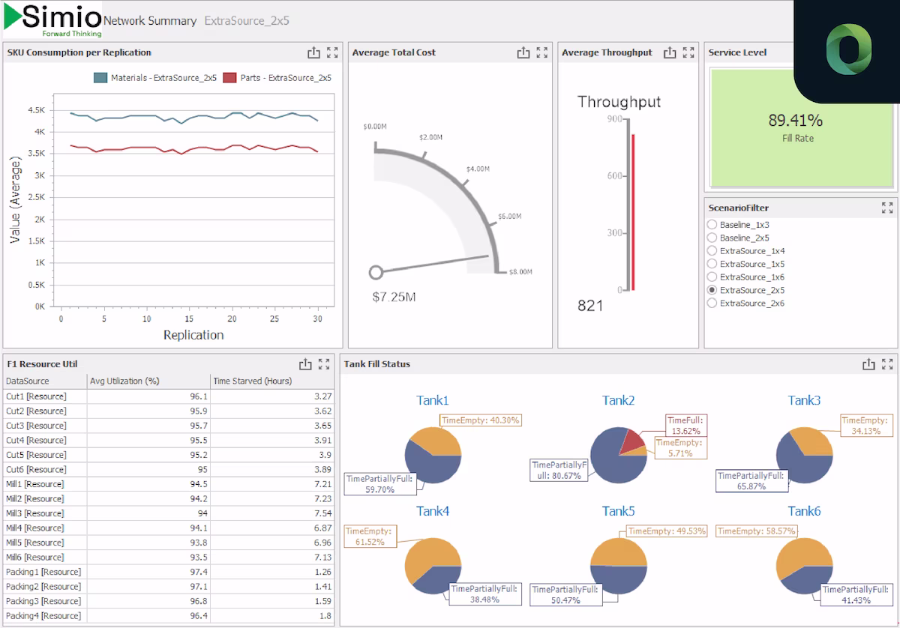
Task: Click the Cut4 [Resource] row label
Action: (x=36, y=440)
